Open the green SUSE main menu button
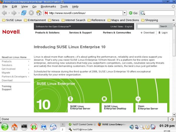176x132 pixels. pyautogui.click(x=5, y=127)
